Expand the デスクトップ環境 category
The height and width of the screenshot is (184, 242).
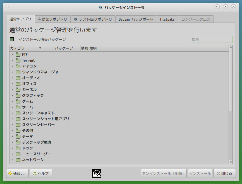pos(12,142)
